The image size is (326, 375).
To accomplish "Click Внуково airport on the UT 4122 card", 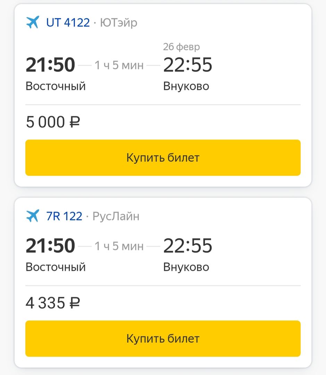I will [186, 86].
